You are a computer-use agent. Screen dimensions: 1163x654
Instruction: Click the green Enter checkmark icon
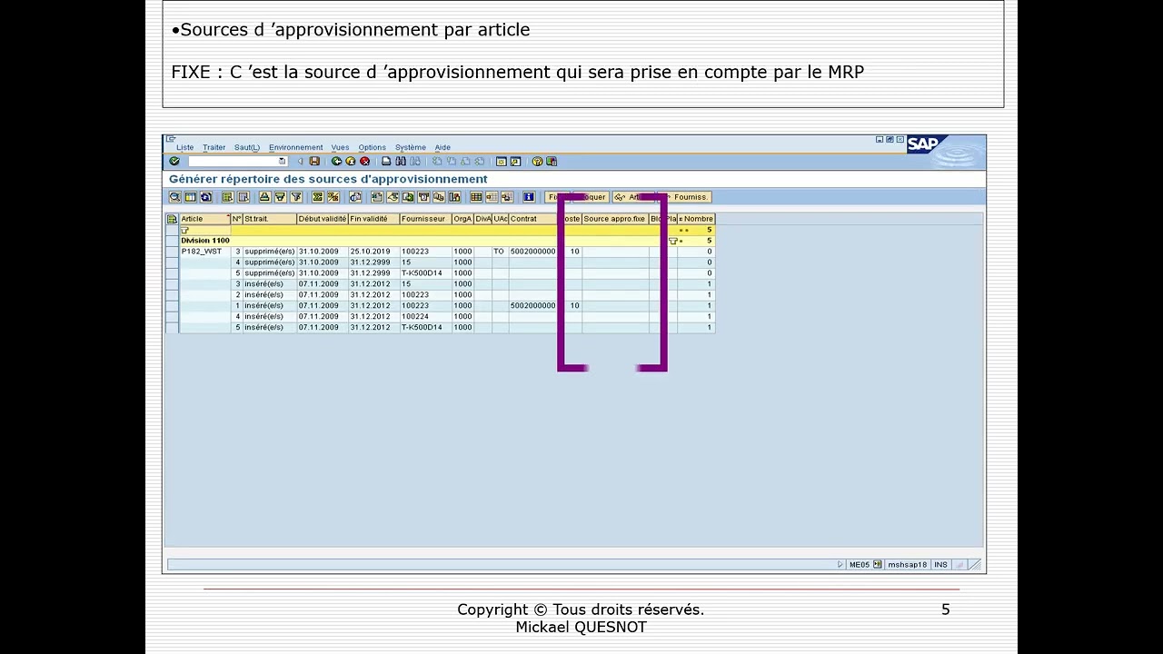(x=174, y=161)
